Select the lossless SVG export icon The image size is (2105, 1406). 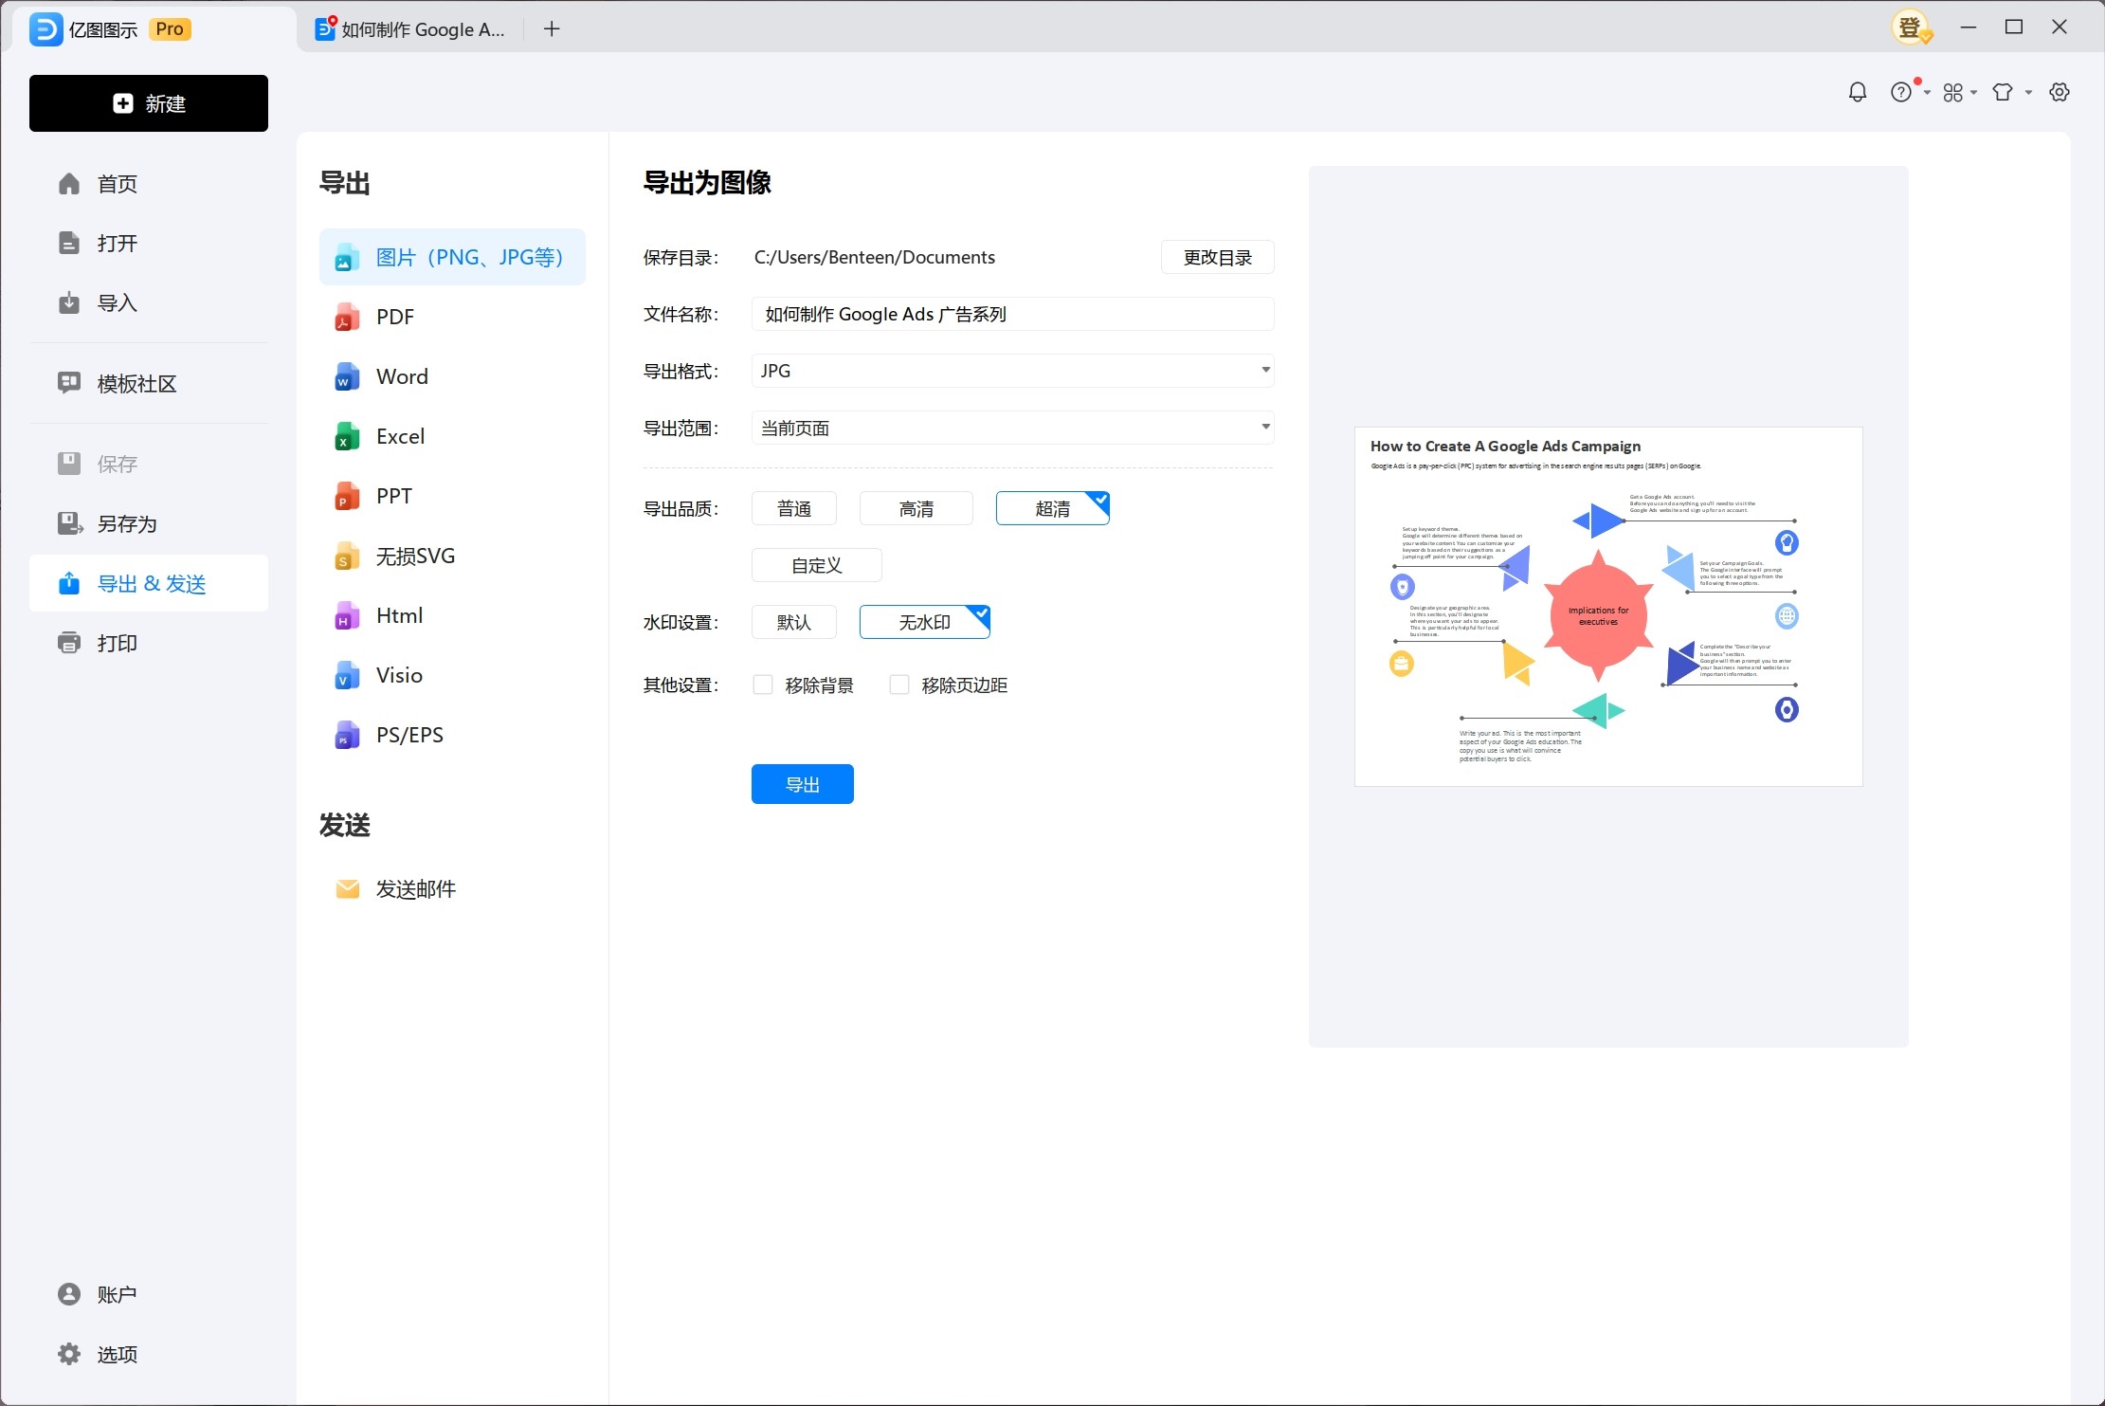pyautogui.click(x=347, y=556)
